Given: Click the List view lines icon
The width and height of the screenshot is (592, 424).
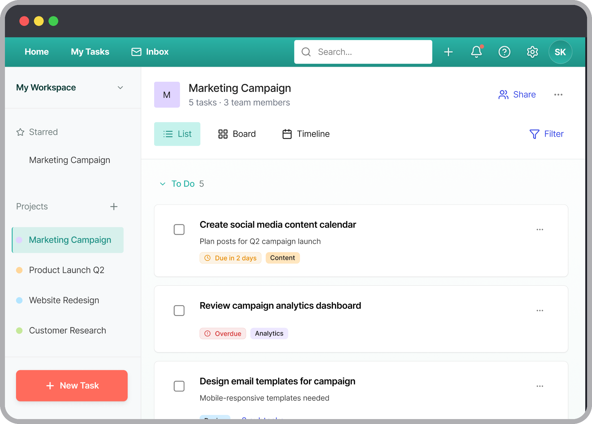Looking at the screenshot, I should pyautogui.click(x=168, y=134).
